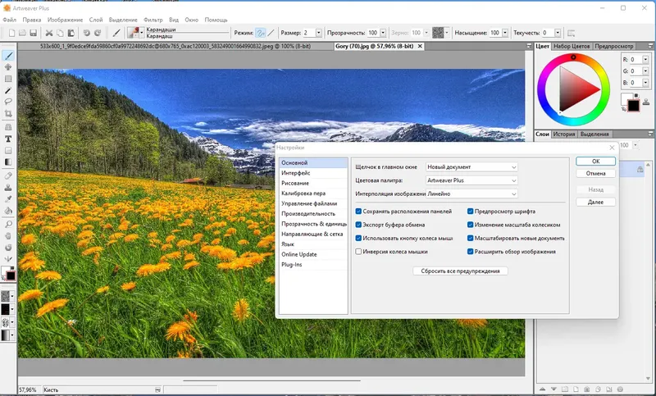Click the Отмена button
This screenshot has height=396, width=656.
[595, 173]
